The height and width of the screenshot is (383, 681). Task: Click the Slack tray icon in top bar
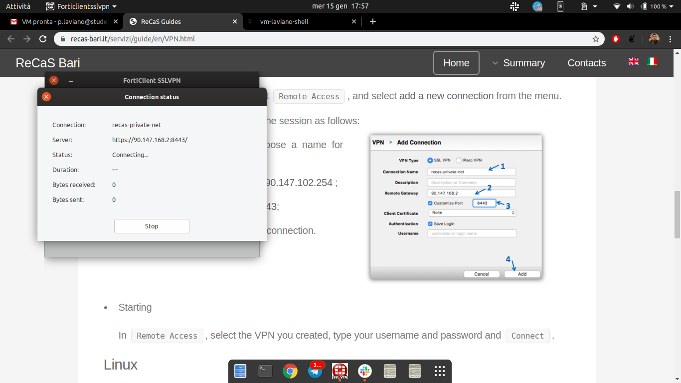point(514,6)
